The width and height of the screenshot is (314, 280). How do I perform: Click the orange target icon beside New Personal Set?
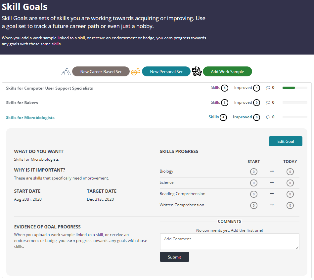pos(136,71)
